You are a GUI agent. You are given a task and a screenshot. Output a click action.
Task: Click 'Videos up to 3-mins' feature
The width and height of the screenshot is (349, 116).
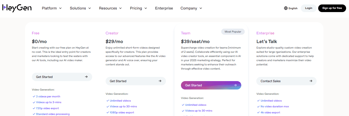click(x=49, y=102)
